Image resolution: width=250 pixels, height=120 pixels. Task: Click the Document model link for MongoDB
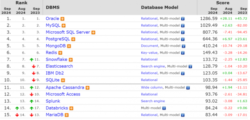149,46
